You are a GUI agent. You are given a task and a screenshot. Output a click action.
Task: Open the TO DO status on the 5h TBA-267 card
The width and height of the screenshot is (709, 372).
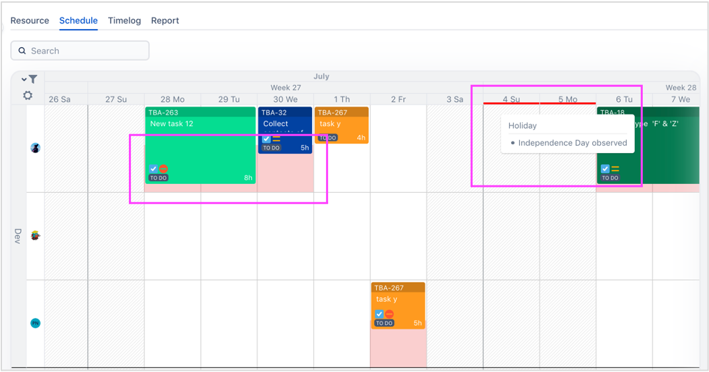coord(384,323)
